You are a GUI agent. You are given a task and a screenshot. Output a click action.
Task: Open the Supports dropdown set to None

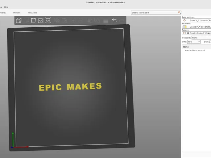pos(201,38)
